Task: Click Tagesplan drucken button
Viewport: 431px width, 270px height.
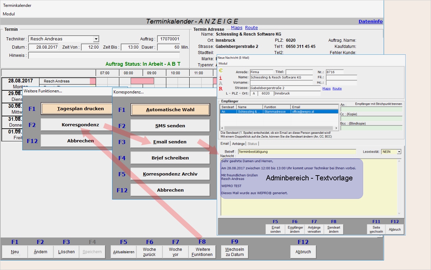Action: (x=77, y=109)
